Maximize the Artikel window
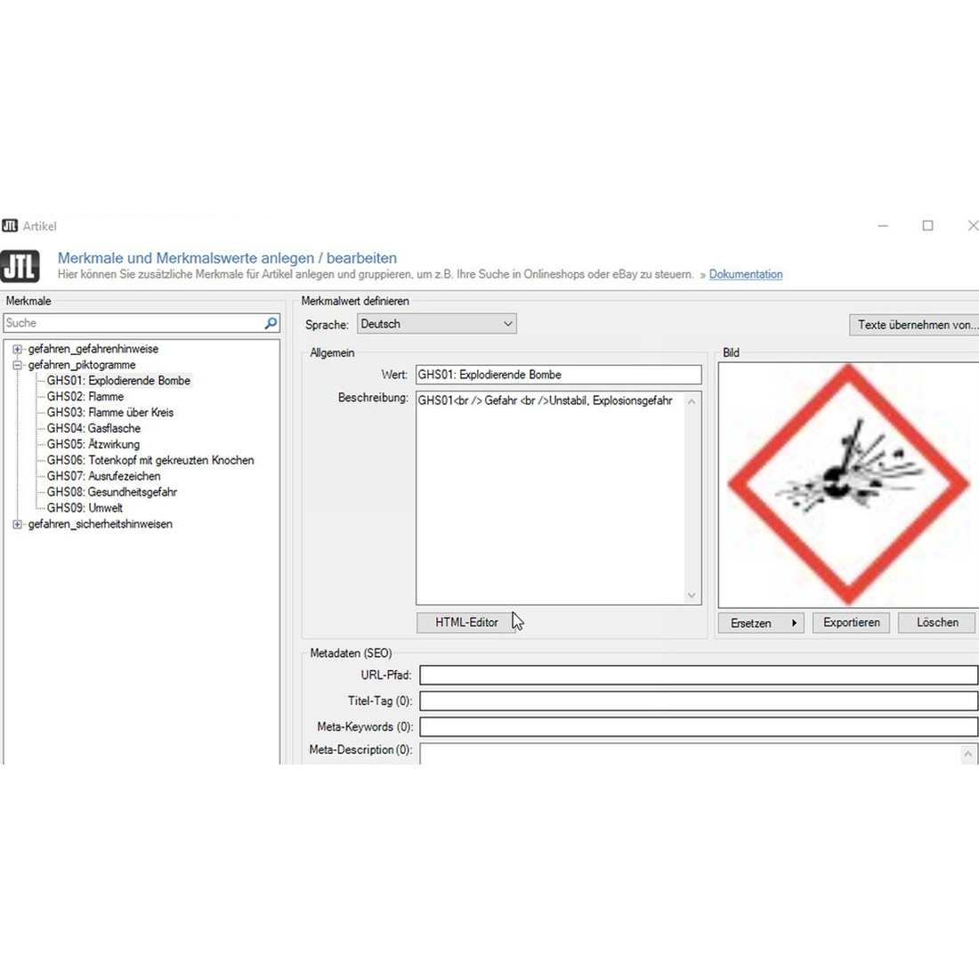Viewport: 979px width, 979px height. tap(927, 225)
